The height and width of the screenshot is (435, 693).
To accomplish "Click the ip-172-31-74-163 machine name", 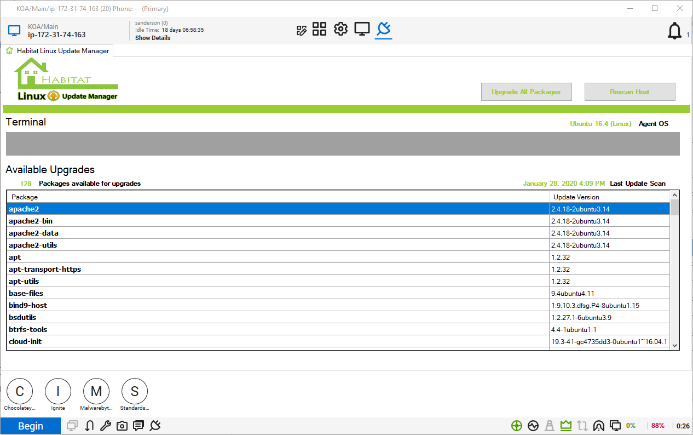I will (x=57, y=35).
